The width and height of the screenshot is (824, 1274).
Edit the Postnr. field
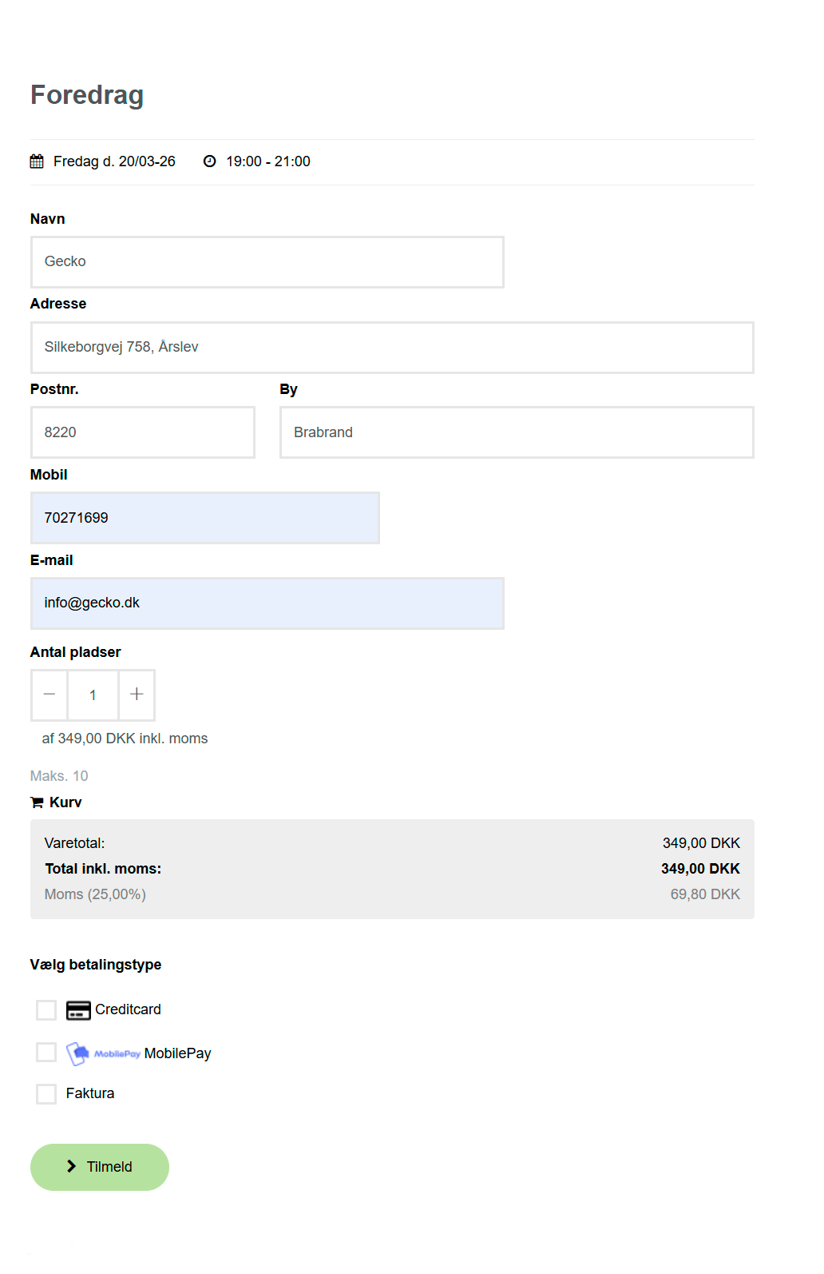pos(142,432)
